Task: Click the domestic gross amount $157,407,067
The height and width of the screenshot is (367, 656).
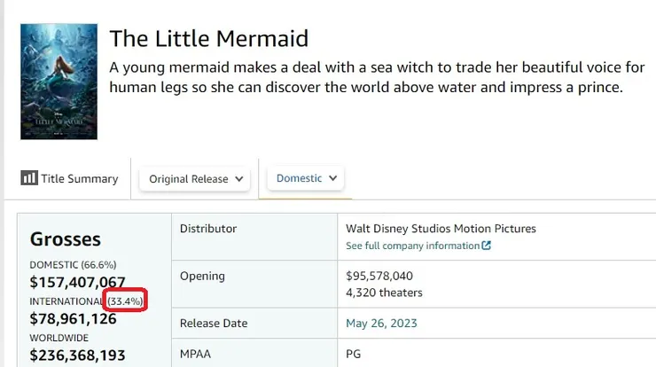Action: click(x=78, y=282)
